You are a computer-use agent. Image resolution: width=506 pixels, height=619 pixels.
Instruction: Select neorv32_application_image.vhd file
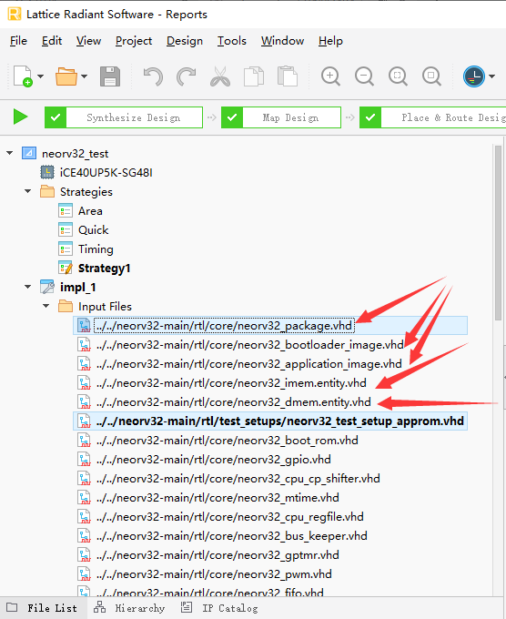249,363
